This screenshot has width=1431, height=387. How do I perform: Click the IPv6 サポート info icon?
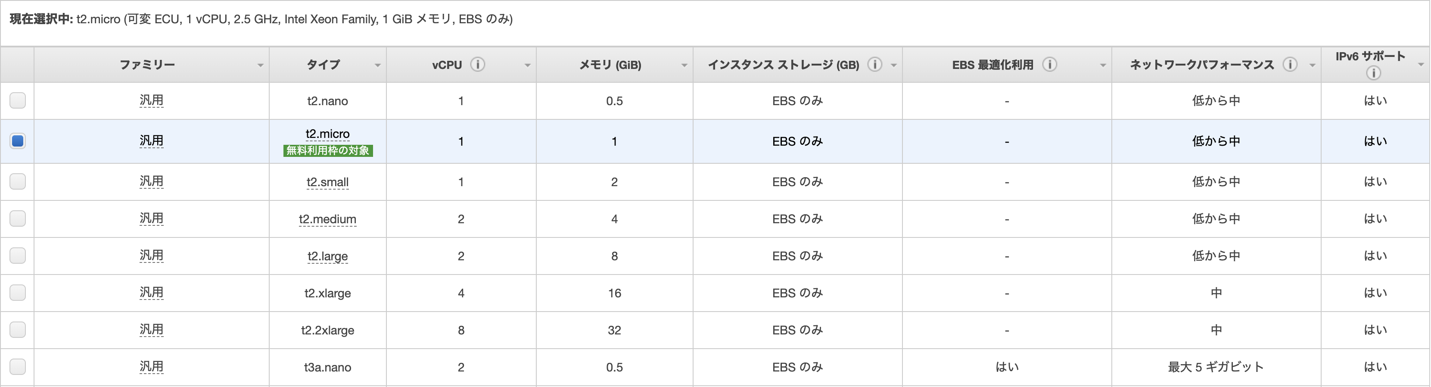(x=1373, y=73)
